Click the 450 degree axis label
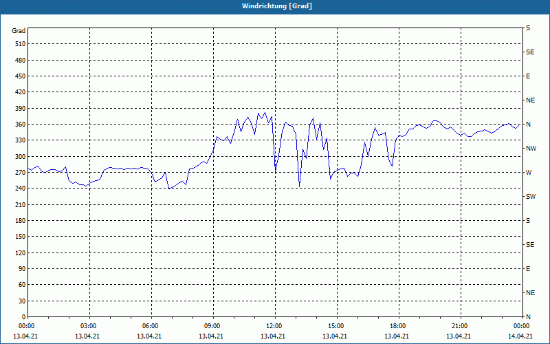This screenshot has height=344, width=550. pos(21,76)
